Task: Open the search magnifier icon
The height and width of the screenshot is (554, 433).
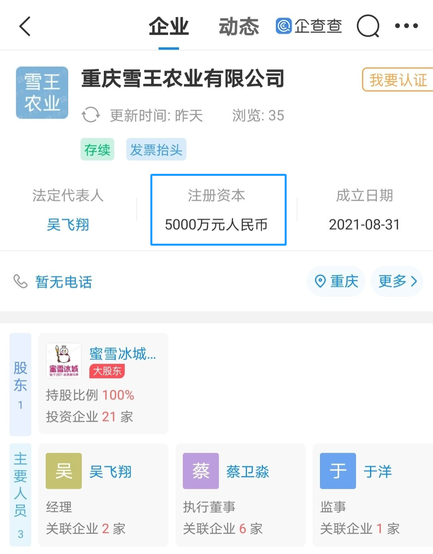Action: click(368, 26)
